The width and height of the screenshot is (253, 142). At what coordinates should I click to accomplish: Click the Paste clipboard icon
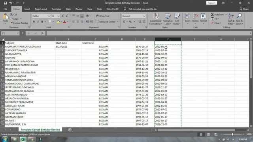5,17
